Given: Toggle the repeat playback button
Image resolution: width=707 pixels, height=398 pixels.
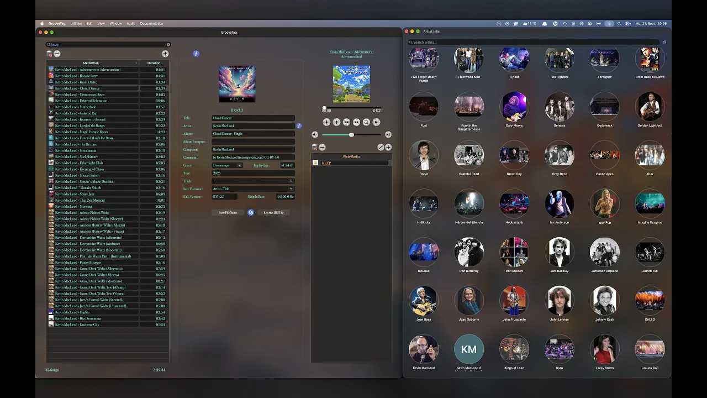Looking at the screenshot, I should [366, 122].
